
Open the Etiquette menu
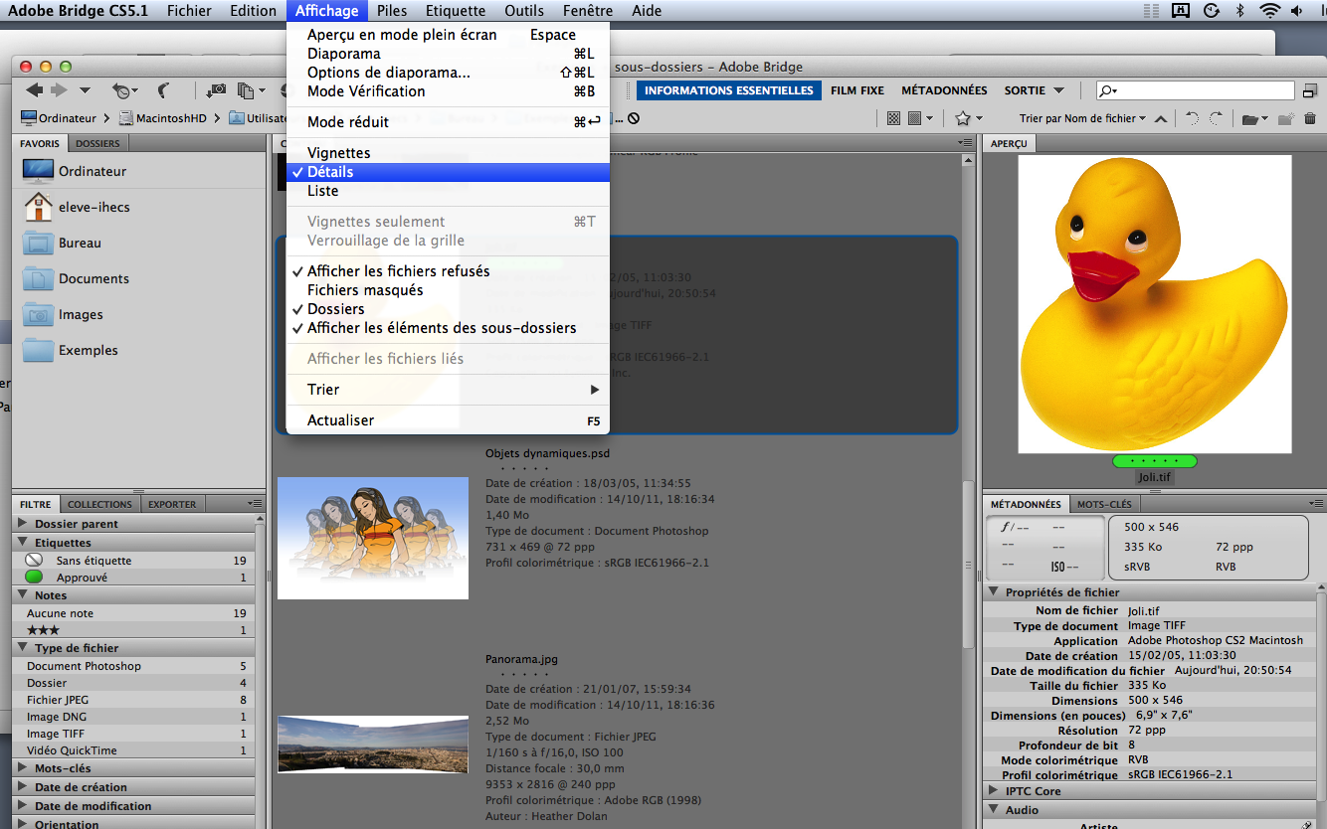(456, 11)
